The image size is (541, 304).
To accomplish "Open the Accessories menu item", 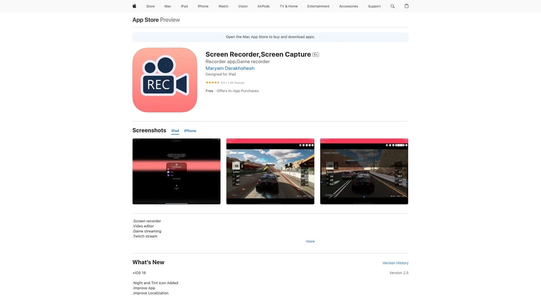I will pyautogui.click(x=349, y=6).
